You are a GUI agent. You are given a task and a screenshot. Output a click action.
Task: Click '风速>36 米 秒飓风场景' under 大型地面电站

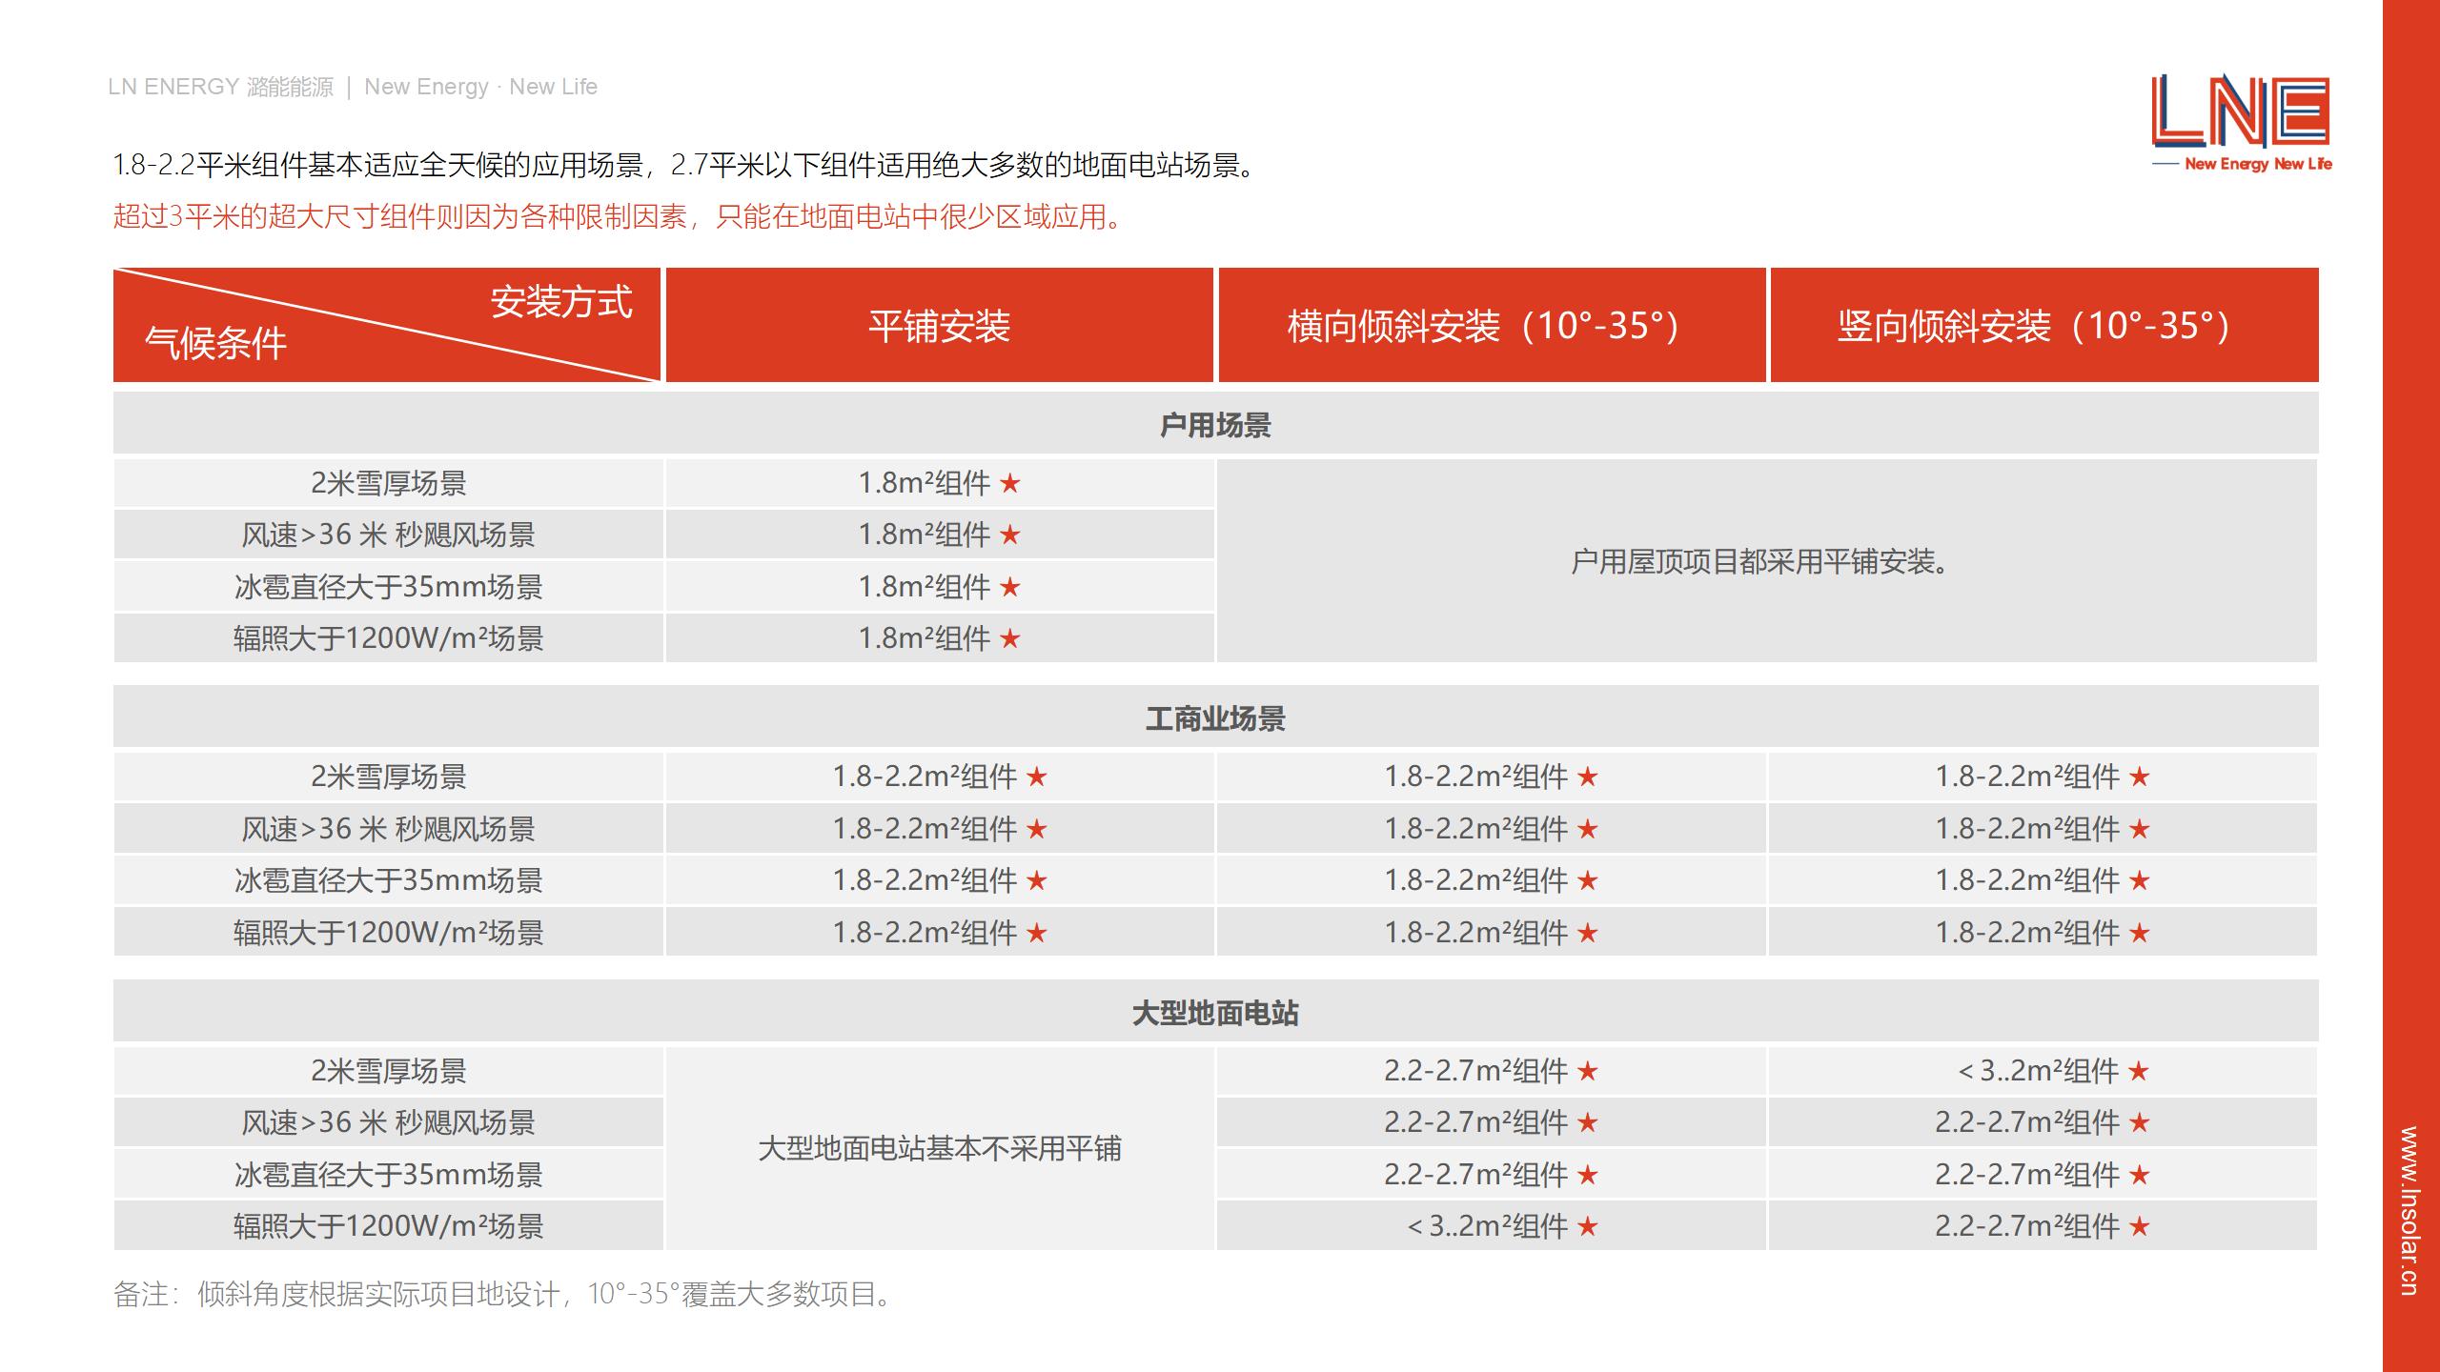[x=389, y=1122]
